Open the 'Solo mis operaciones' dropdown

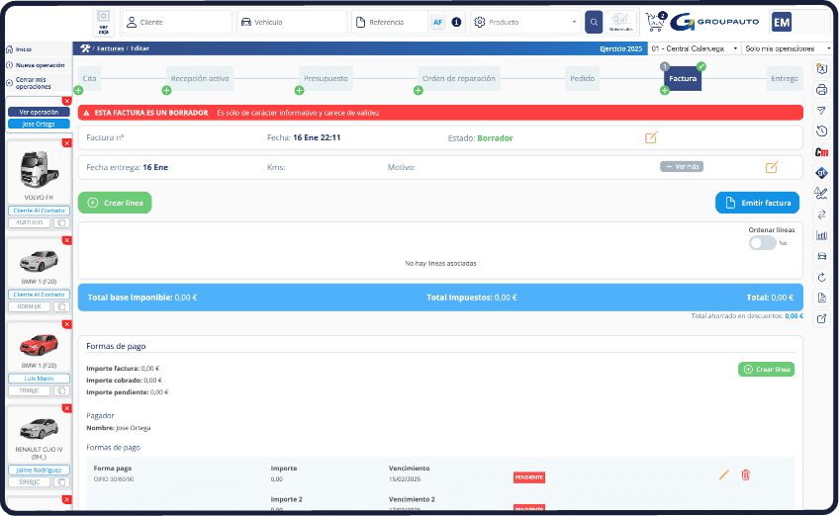tap(788, 48)
